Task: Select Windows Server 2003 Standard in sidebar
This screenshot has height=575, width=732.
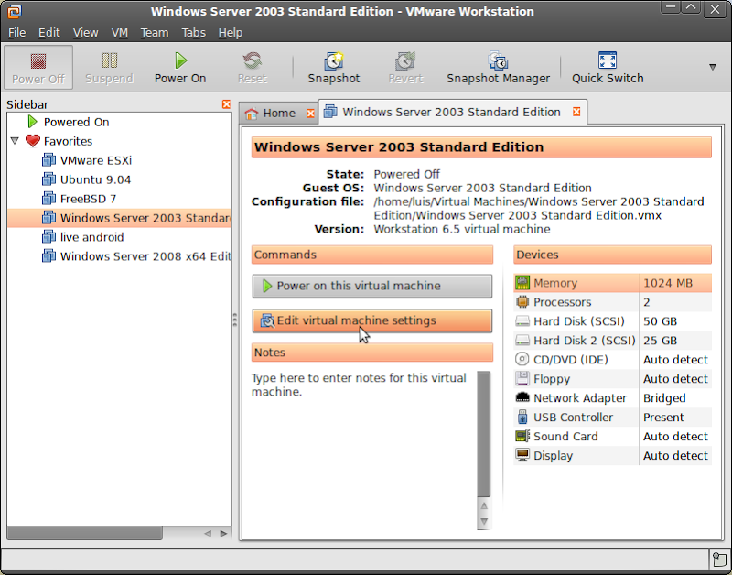Action: tap(120, 218)
